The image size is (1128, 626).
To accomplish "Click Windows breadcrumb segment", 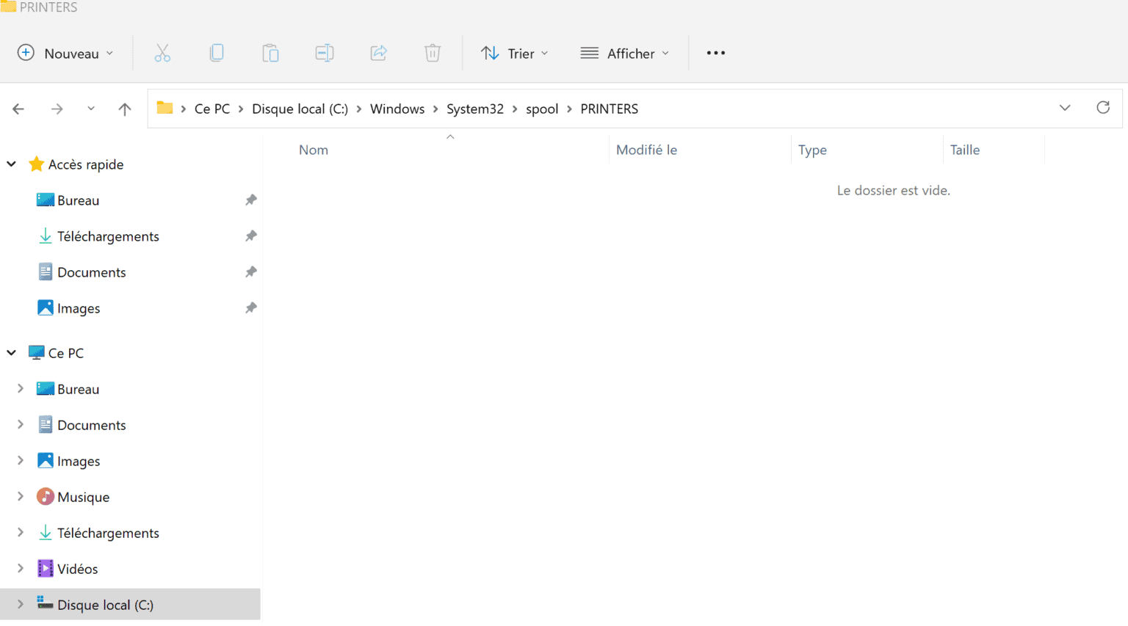I will coord(397,109).
